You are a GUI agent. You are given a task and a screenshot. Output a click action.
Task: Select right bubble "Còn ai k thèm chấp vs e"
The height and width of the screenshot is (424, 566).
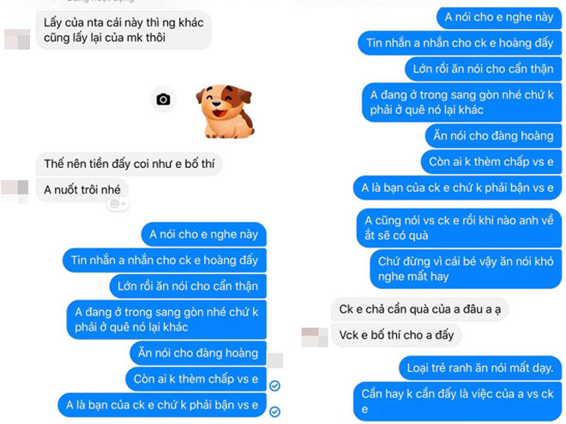coord(491,162)
